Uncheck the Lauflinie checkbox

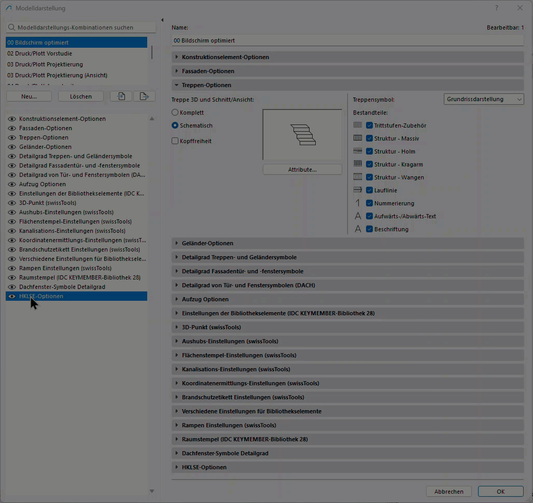point(370,190)
